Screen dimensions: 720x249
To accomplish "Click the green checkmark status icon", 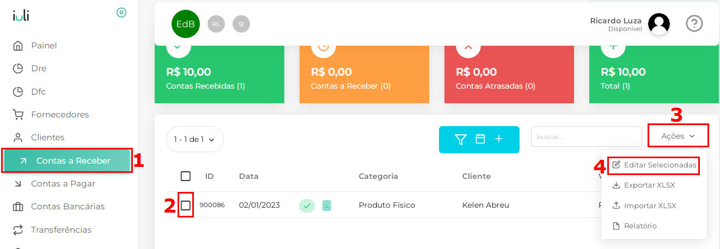I will pos(307,206).
